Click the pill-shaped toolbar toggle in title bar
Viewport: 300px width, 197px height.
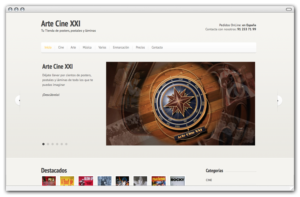(288, 9)
